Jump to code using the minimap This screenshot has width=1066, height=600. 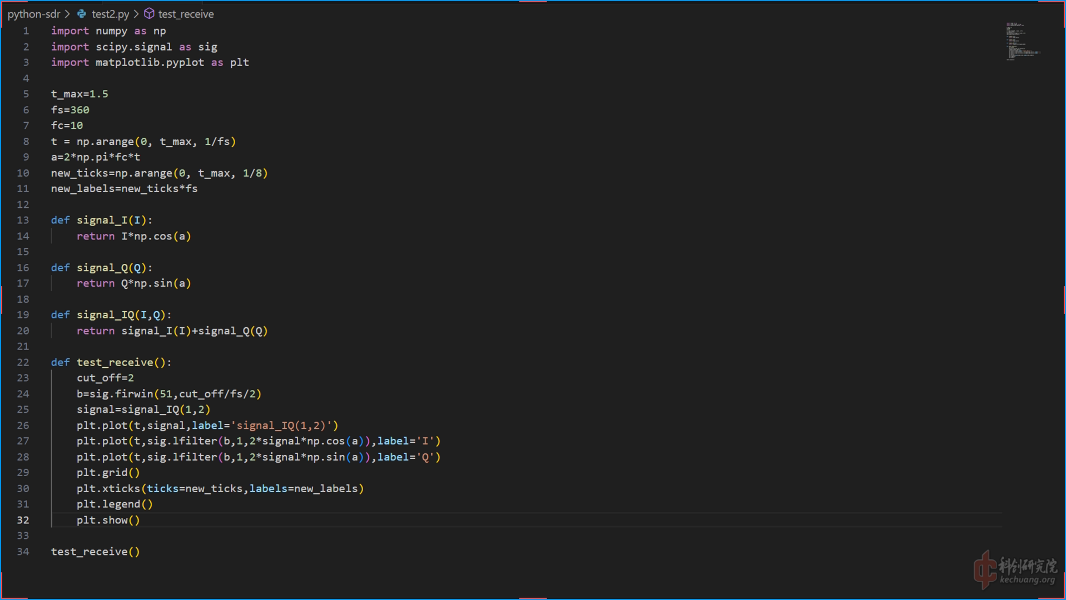click(1022, 42)
